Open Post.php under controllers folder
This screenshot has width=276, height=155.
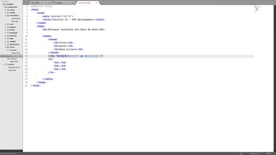pos(15,22)
